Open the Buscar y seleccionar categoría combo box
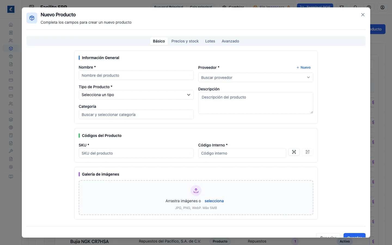 coord(136,114)
